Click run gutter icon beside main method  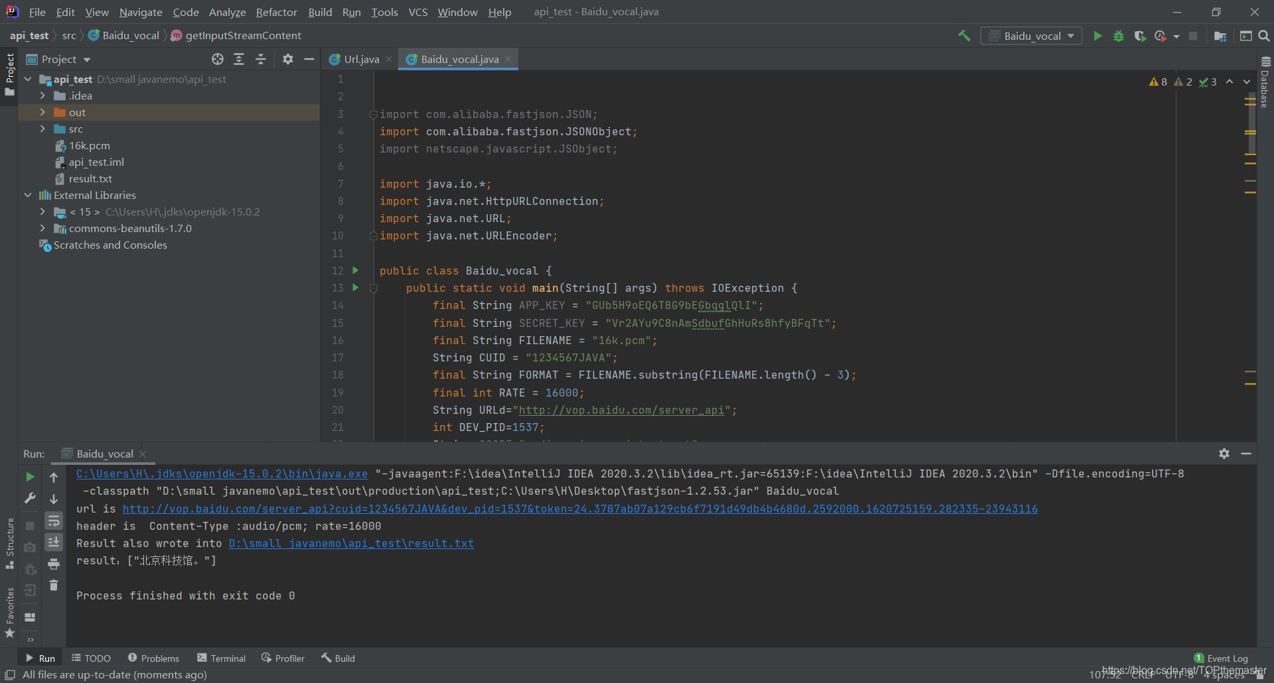[356, 288]
